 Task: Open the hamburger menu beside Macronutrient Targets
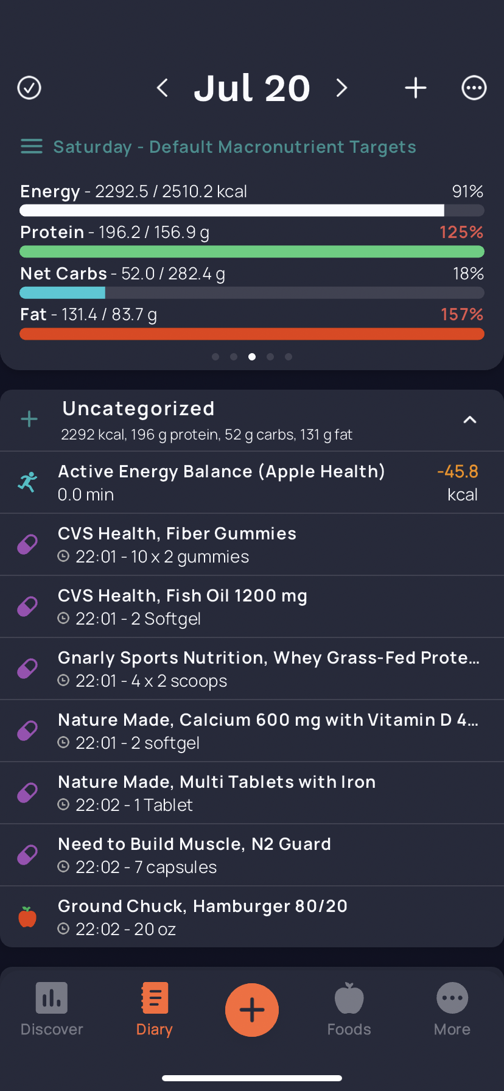tap(32, 147)
